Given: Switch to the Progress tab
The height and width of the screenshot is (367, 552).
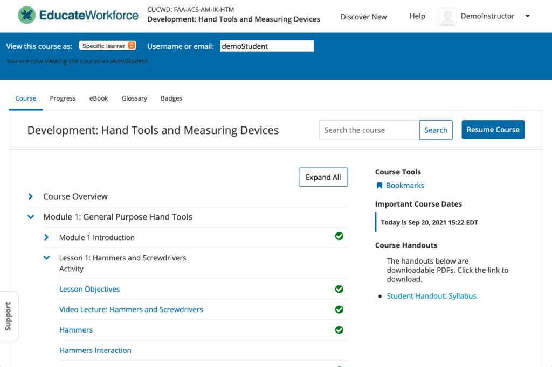Looking at the screenshot, I should click(x=63, y=98).
